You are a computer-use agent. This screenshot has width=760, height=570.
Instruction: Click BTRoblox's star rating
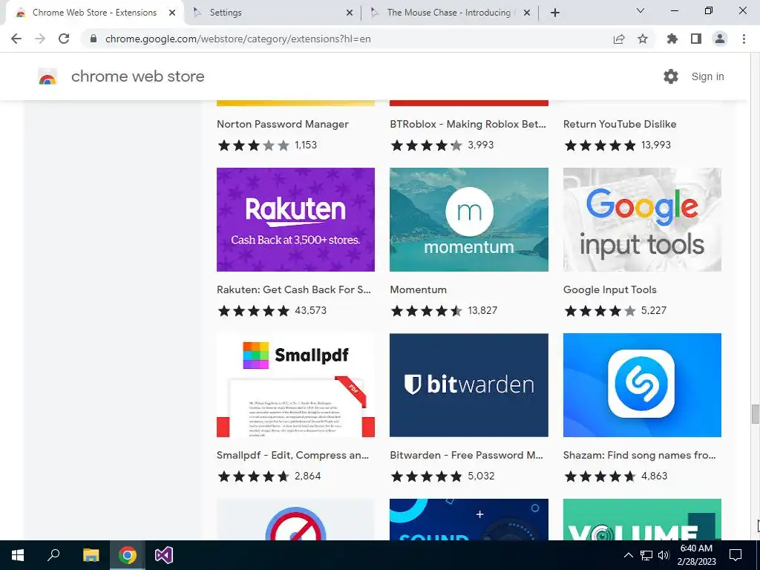427,145
